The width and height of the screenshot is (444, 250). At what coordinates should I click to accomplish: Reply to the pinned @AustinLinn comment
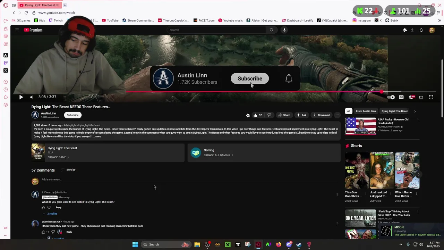[x=59, y=208]
